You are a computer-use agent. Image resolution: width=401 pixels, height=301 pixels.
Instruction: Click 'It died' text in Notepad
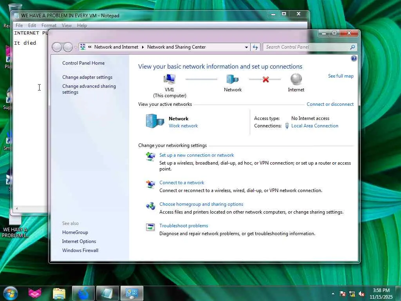(x=25, y=43)
